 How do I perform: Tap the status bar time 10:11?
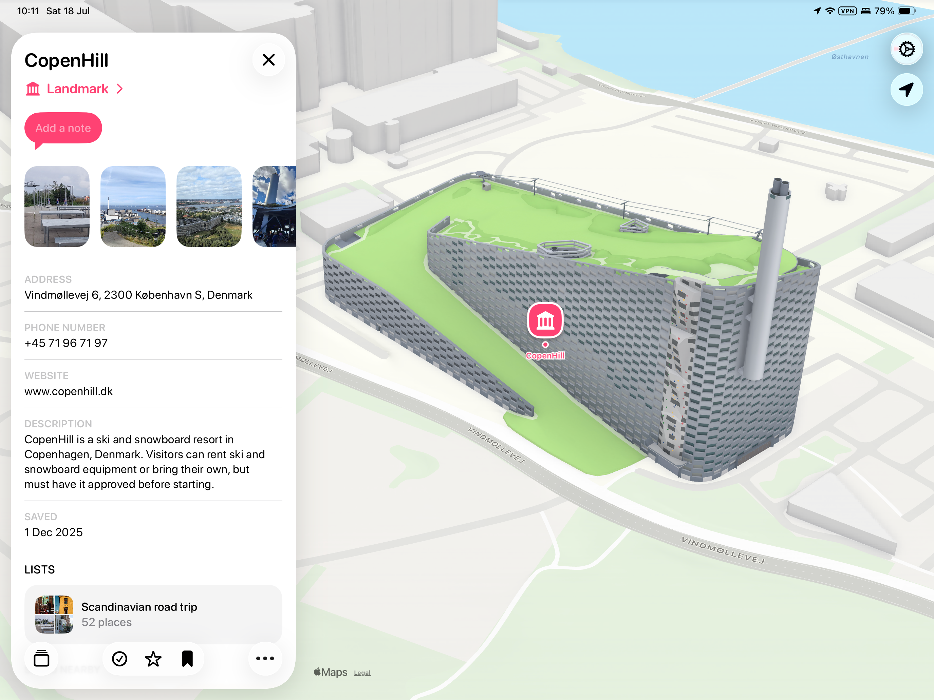pyautogui.click(x=28, y=11)
